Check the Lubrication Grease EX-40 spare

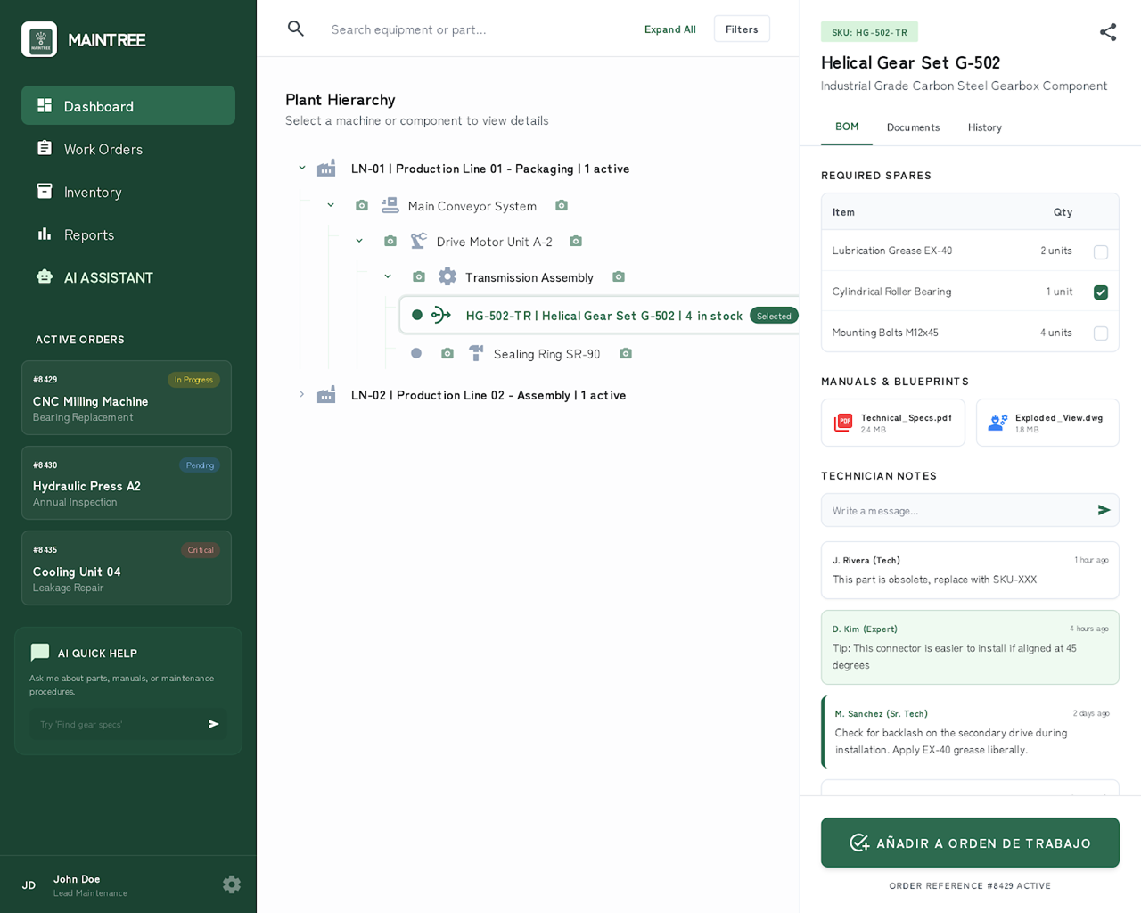tap(1101, 251)
